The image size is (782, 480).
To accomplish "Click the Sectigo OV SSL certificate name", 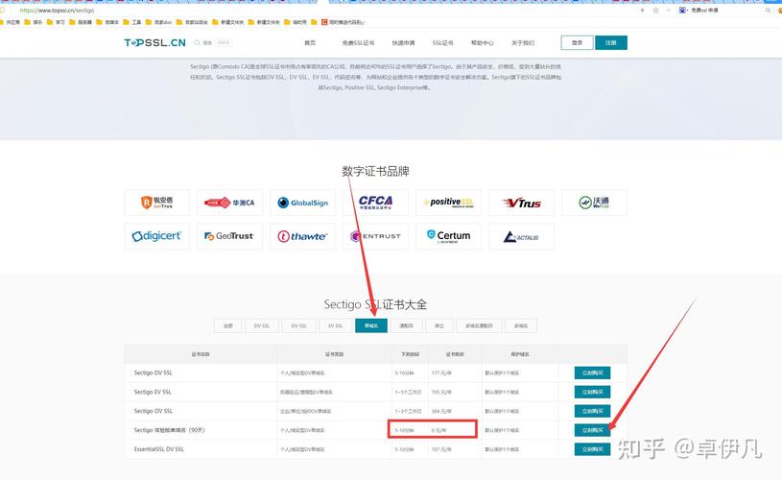I will (x=154, y=411).
